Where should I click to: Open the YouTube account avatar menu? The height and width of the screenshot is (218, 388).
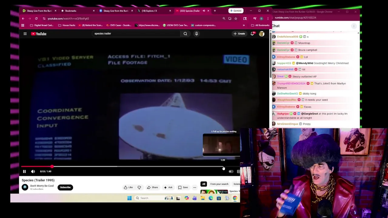[x=262, y=34]
